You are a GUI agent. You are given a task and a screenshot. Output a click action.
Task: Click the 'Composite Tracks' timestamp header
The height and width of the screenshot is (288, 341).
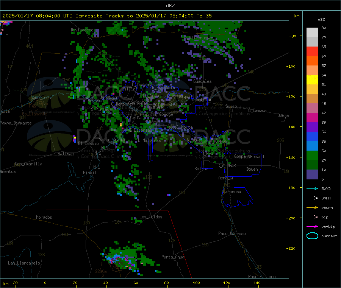point(106,16)
